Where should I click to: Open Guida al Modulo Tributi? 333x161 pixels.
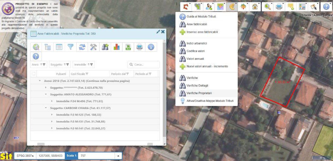201,16
